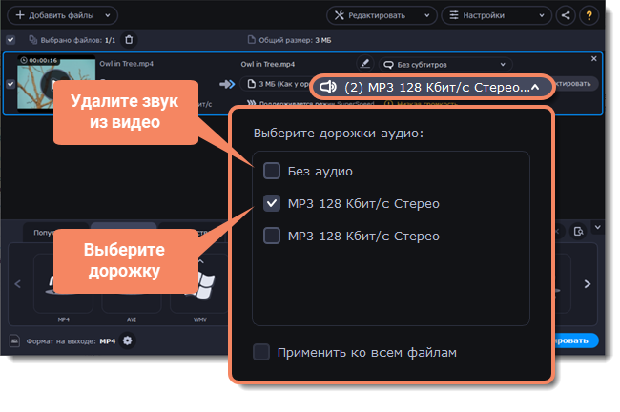Check the second MP3 128 Кбит/с Стерео track
The image size is (620, 412).
[272, 236]
